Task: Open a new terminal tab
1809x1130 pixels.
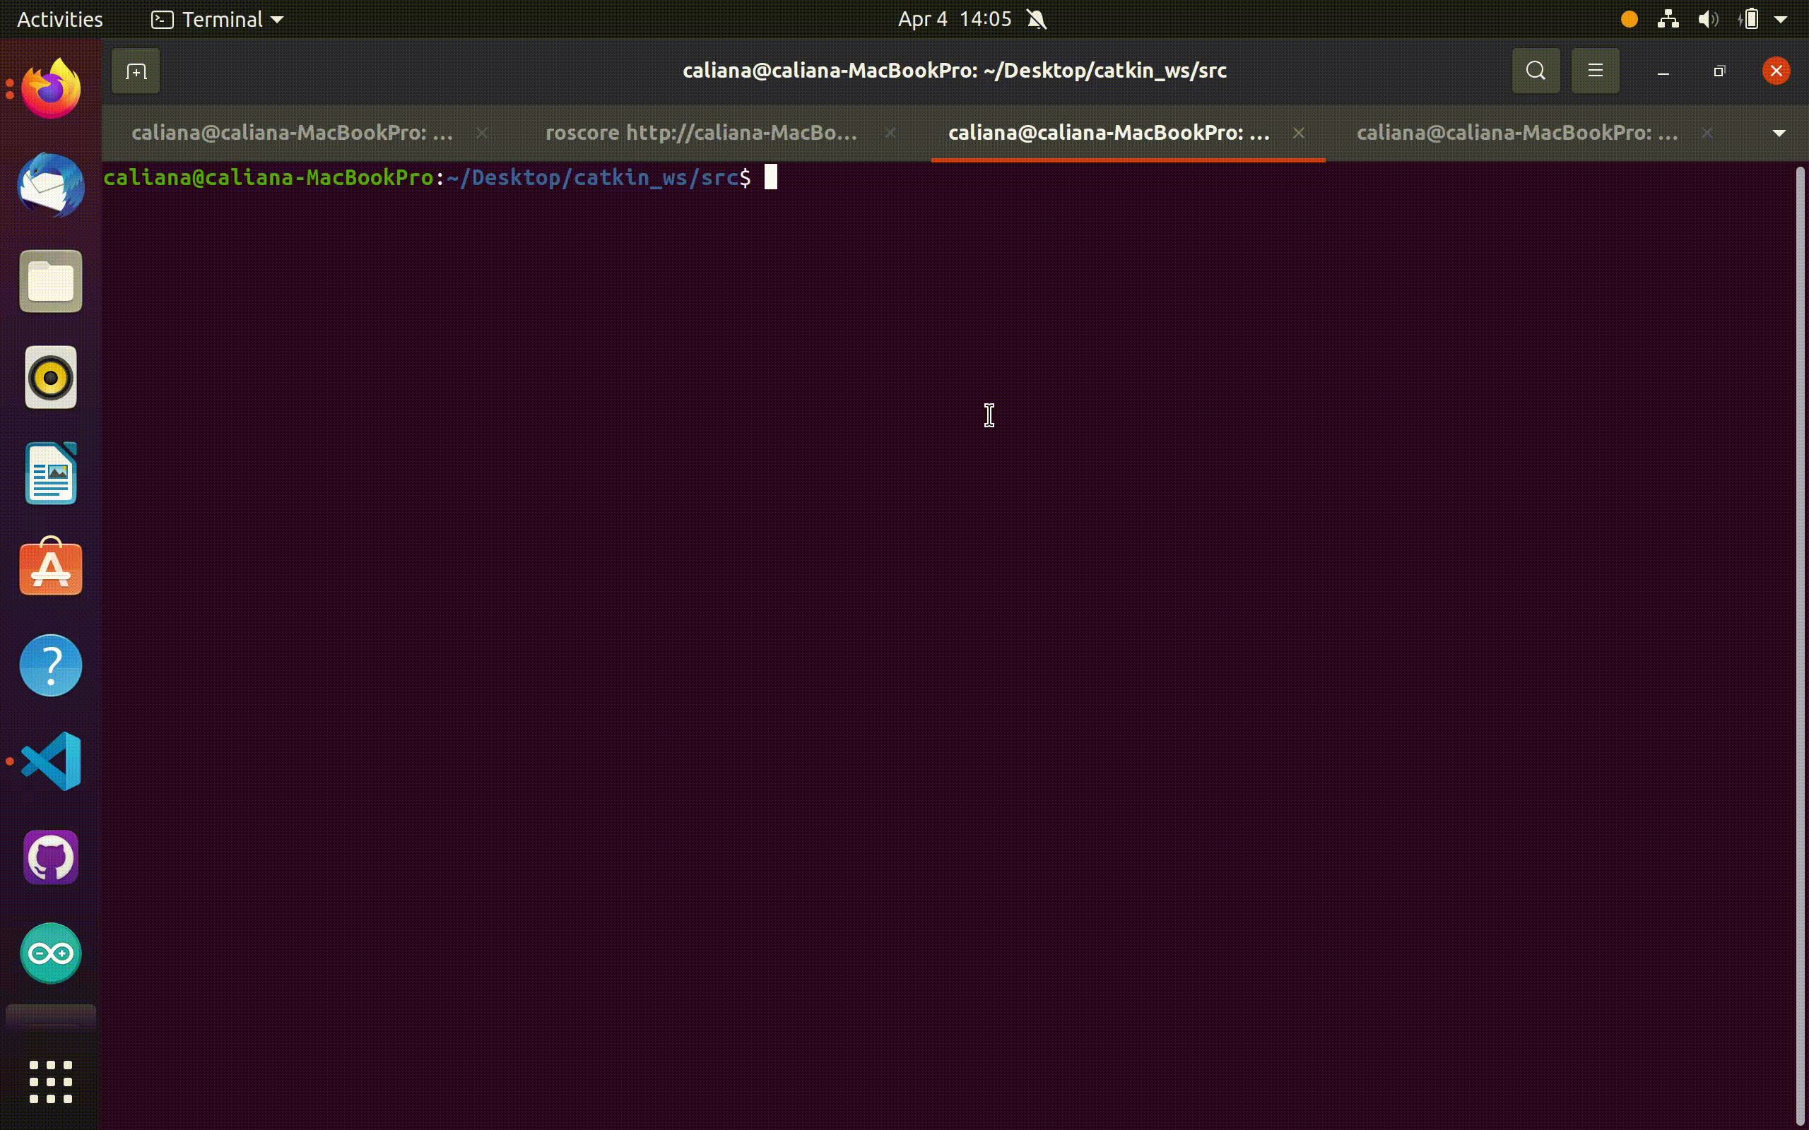Action: pos(135,71)
